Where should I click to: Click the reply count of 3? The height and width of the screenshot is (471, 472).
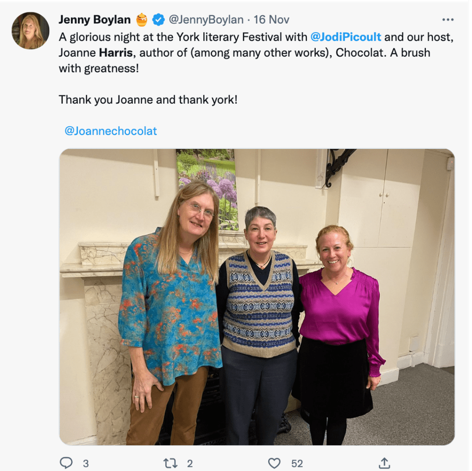pos(85,463)
